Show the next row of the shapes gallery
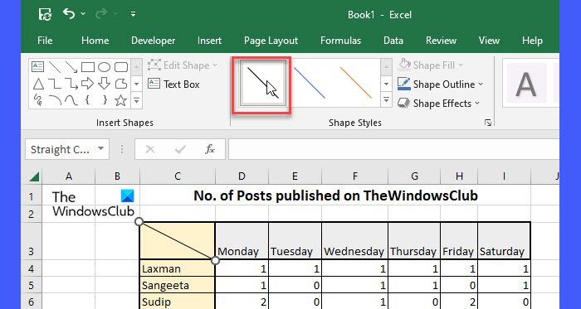Screen dimensions: 581x309 point(136,84)
